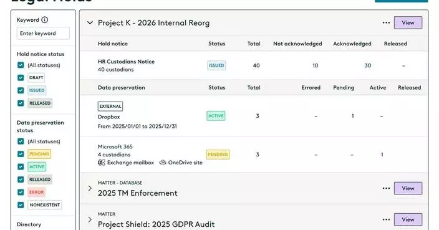Click the Errored column header

tap(311, 88)
